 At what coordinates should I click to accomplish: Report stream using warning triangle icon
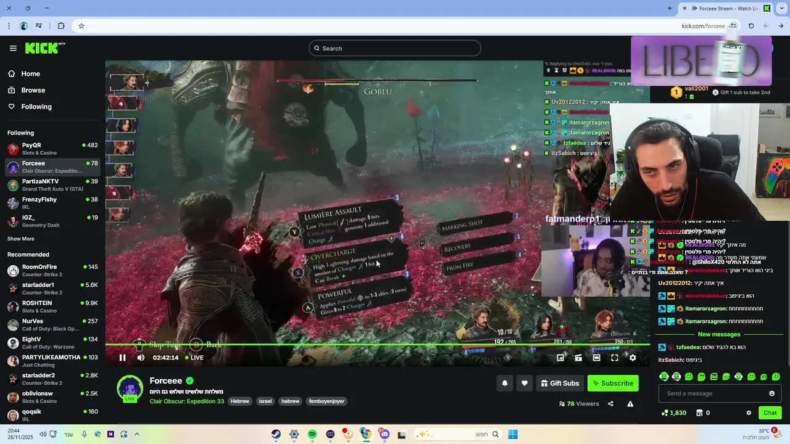[630, 404]
